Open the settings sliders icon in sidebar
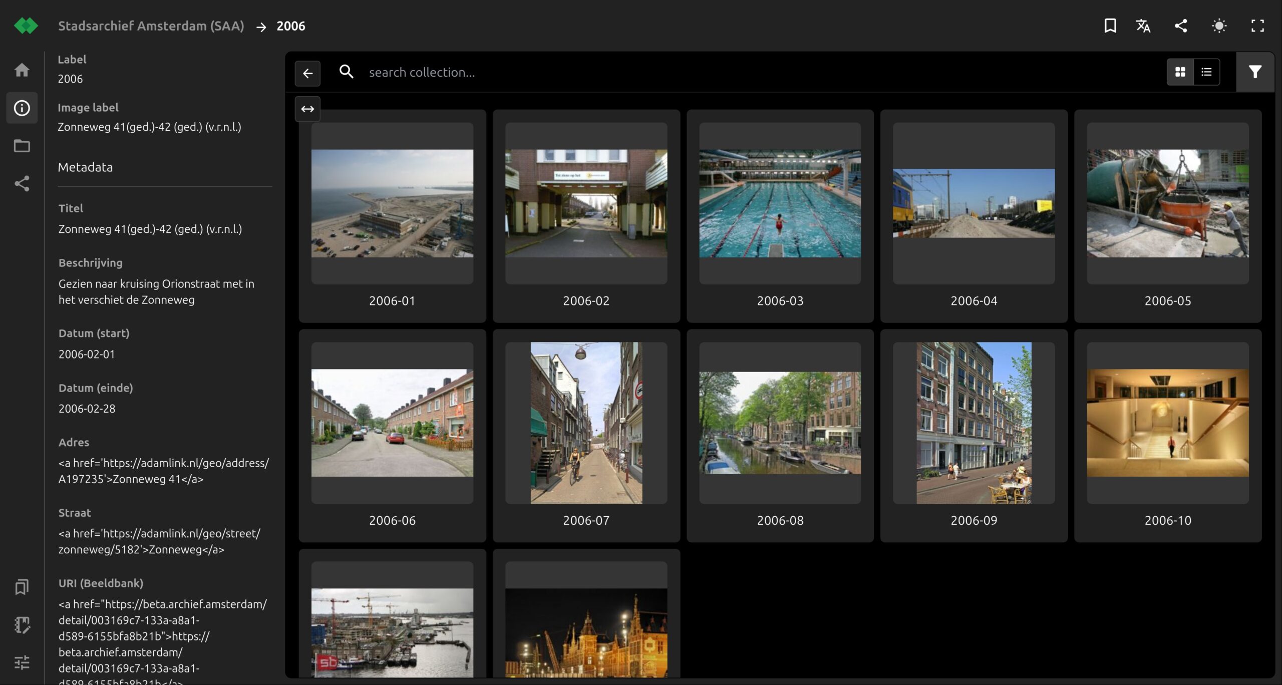 [x=22, y=662]
